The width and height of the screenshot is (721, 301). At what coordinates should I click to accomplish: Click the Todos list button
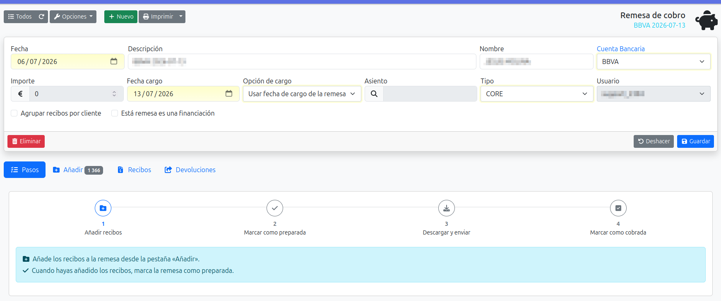coord(19,17)
